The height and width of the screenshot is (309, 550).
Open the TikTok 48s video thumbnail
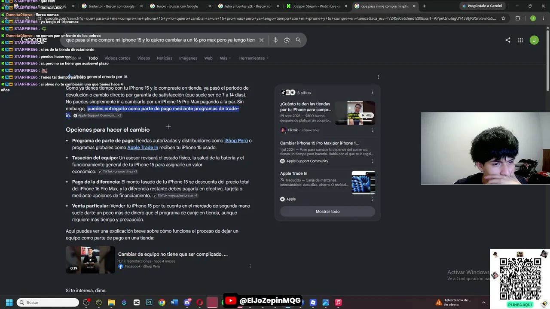tap(355, 113)
